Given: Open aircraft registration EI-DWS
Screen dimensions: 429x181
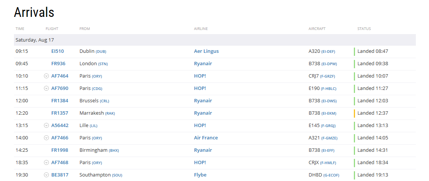Looking at the screenshot, I should pyautogui.click(x=329, y=101).
